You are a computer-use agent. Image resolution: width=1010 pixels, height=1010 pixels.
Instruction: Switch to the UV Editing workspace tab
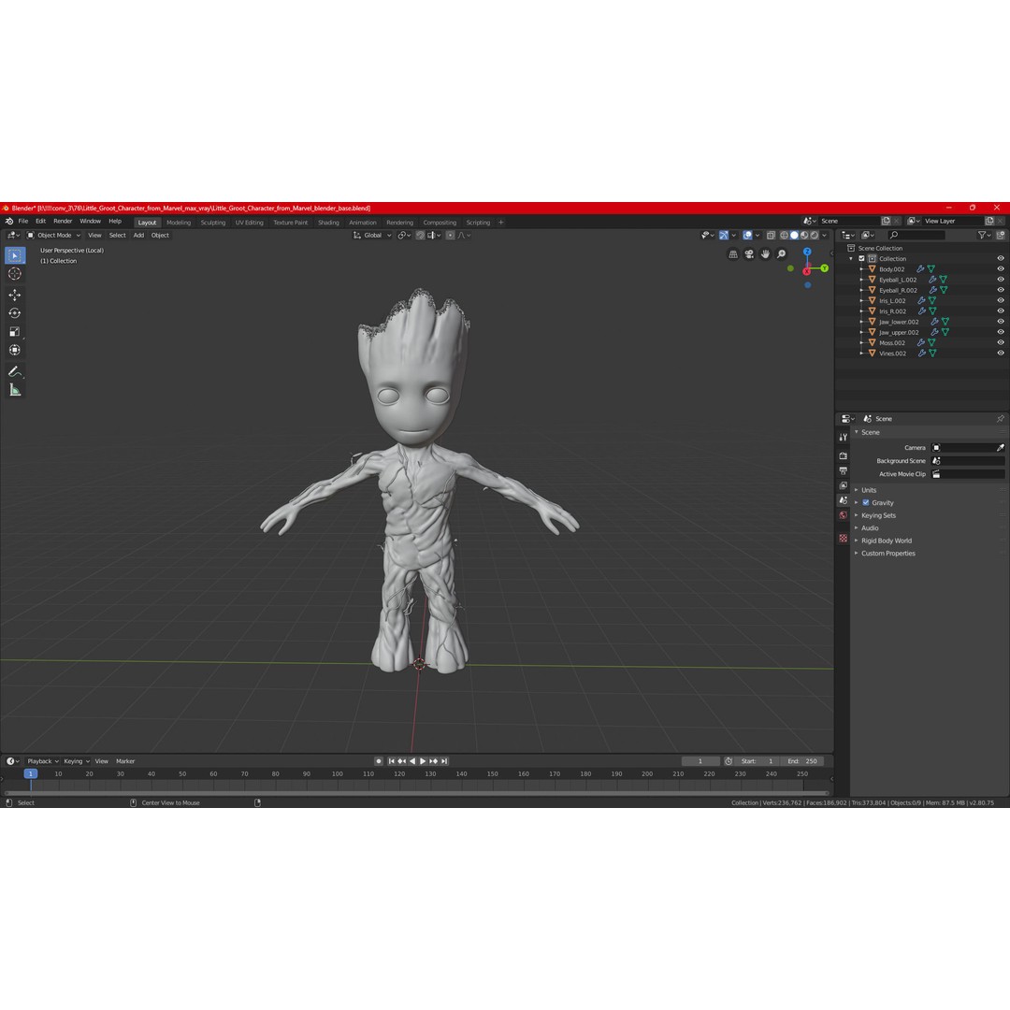pyautogui.click(x=250, y=223)
